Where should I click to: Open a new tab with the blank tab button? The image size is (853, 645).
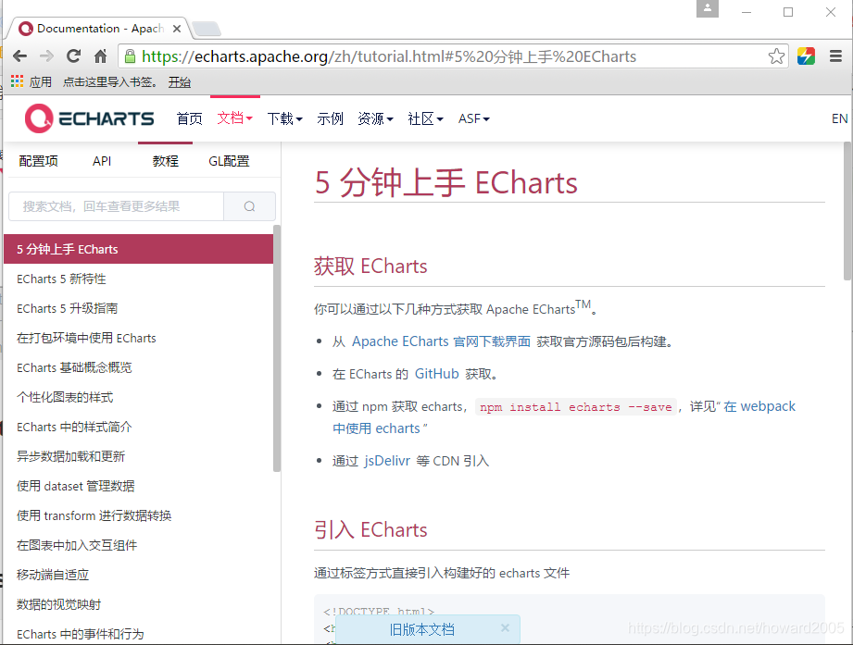(x=207, y=29)
